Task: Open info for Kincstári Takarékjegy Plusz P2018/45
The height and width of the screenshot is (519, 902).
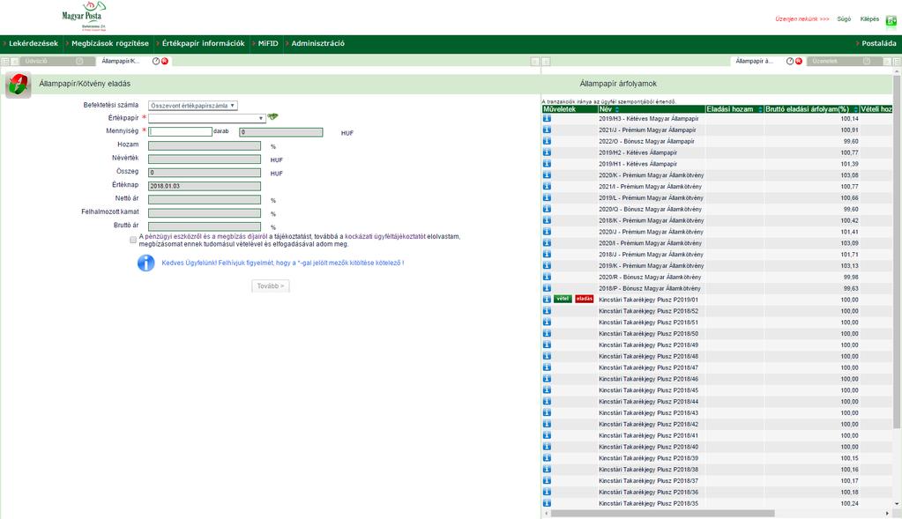Action: pos(547,389)
